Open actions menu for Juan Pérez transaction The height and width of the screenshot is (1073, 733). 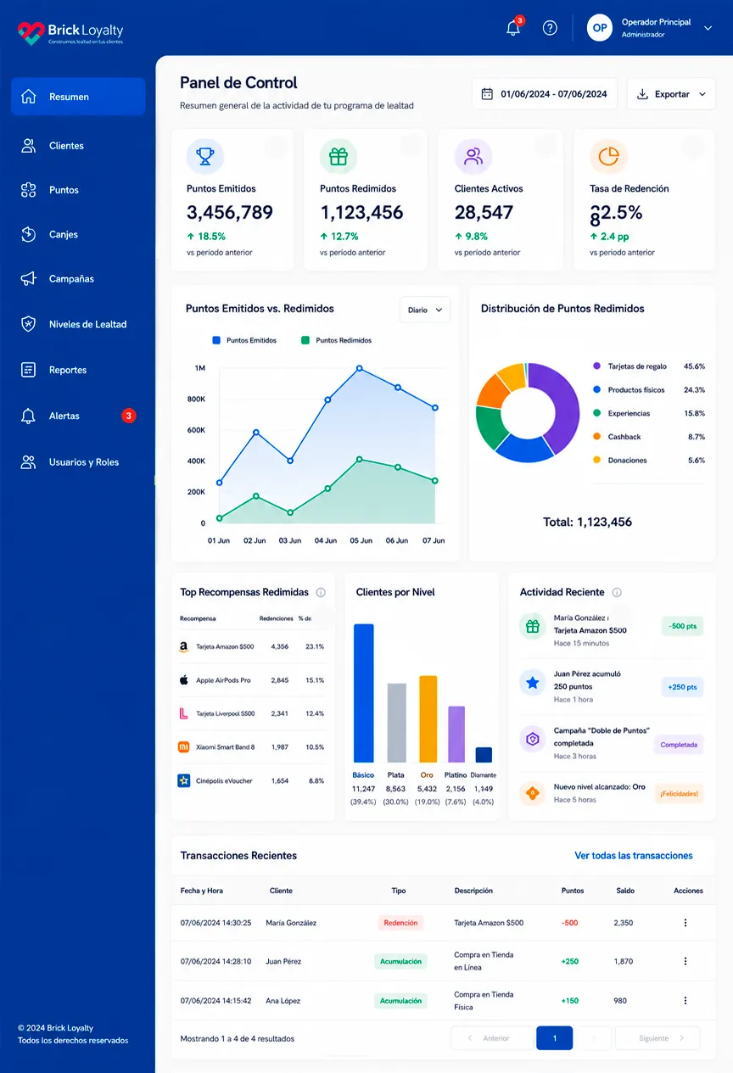[x=685, y=961]
